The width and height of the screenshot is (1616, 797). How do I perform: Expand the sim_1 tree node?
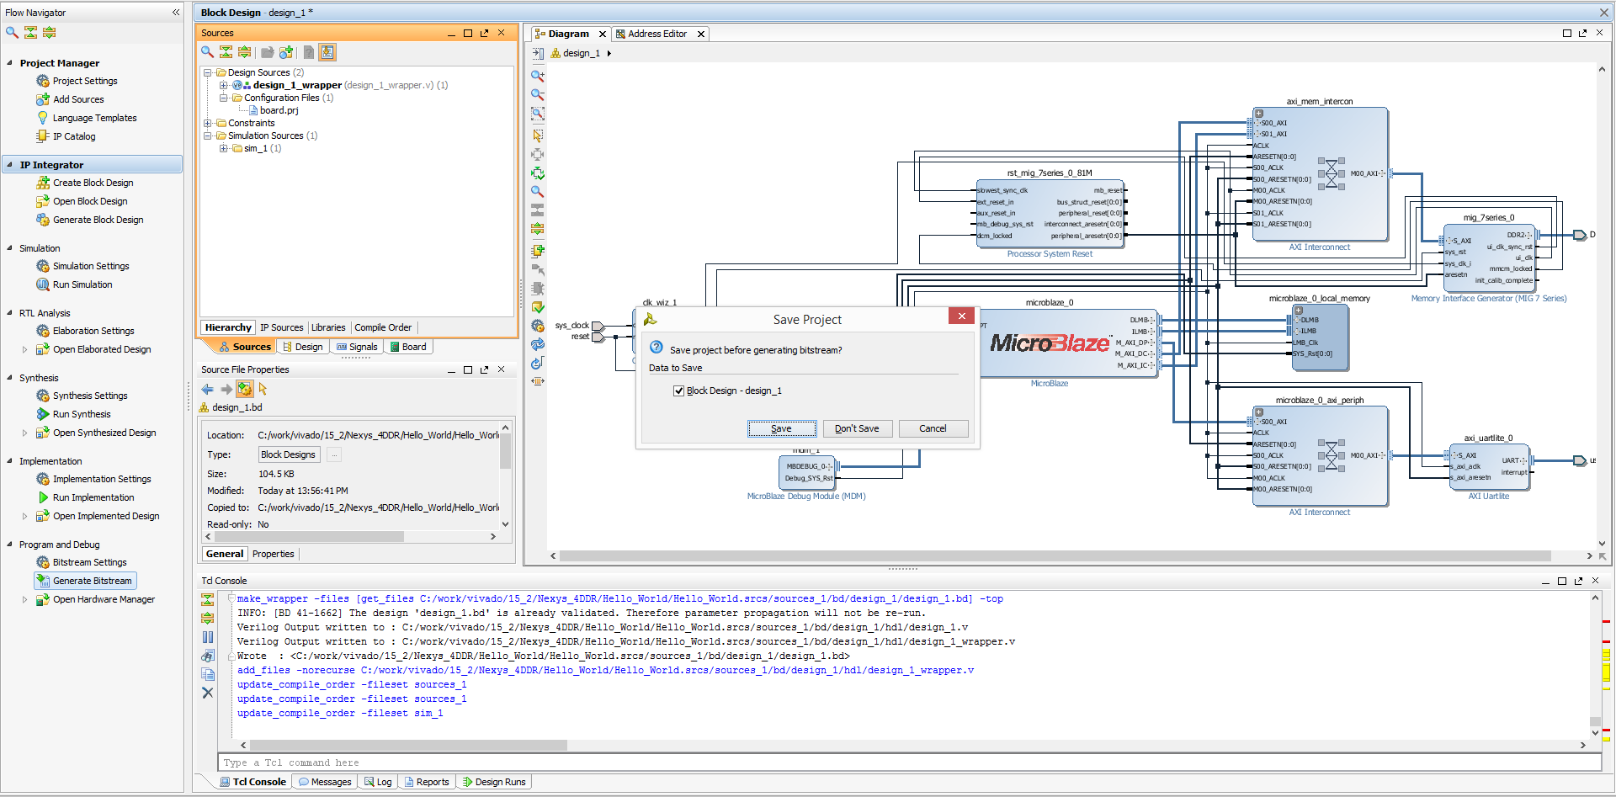point(223,148)
